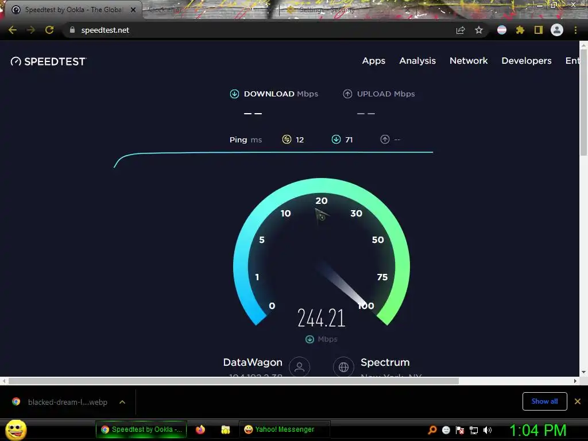Screen dimensions: 588x441
Task: Open the volume speaker tray icon
Action: pos(487,430)
